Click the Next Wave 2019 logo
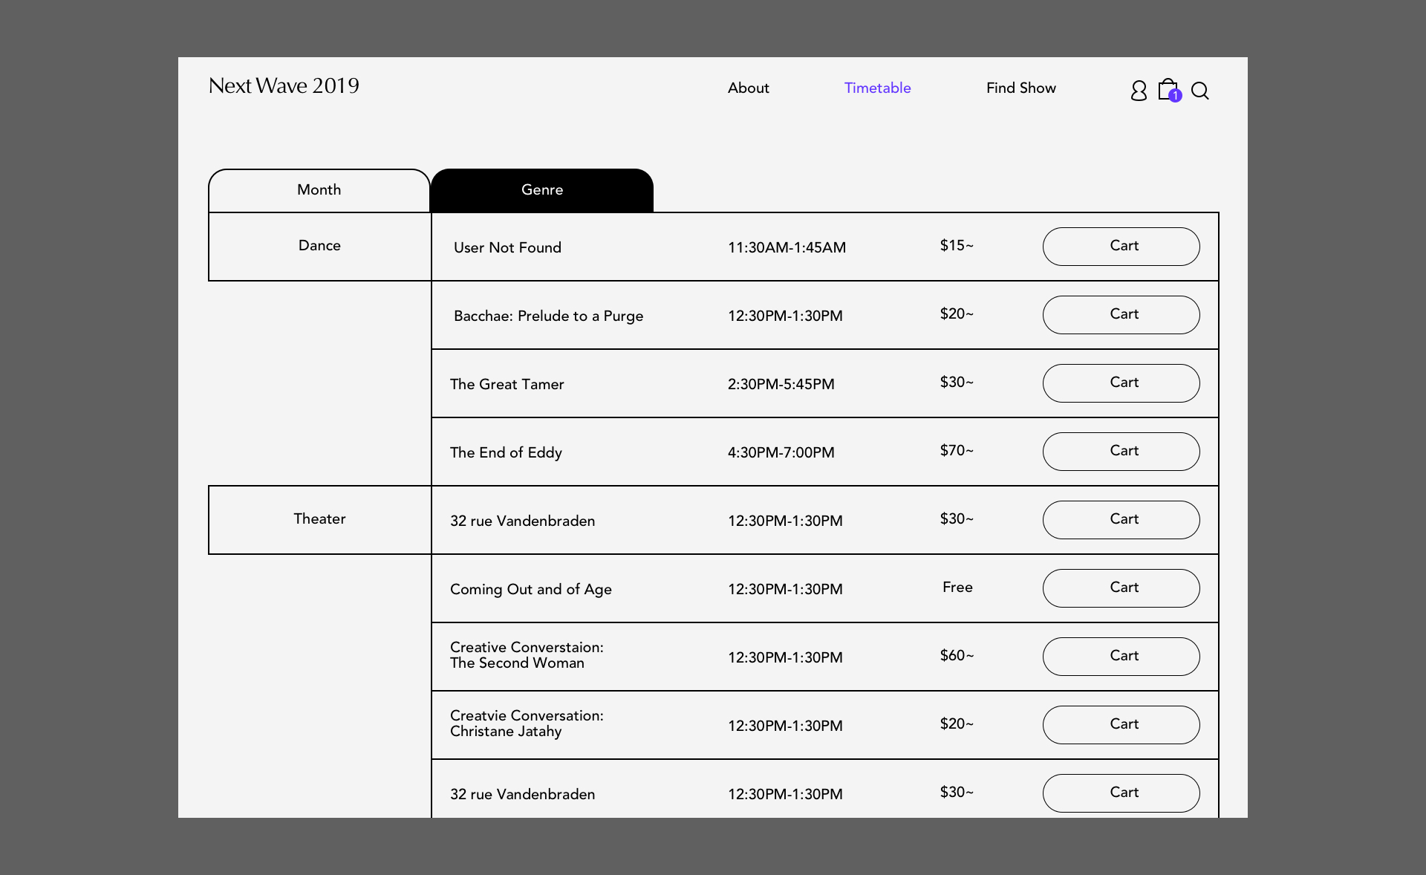Screen dimensions: 1426x875 pos(284,86)
